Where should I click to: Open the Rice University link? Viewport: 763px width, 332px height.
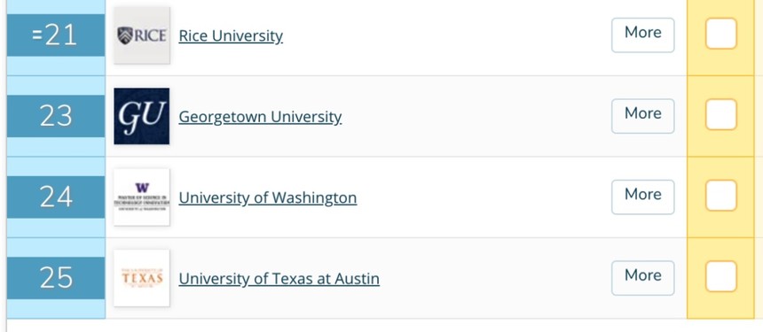231,36
